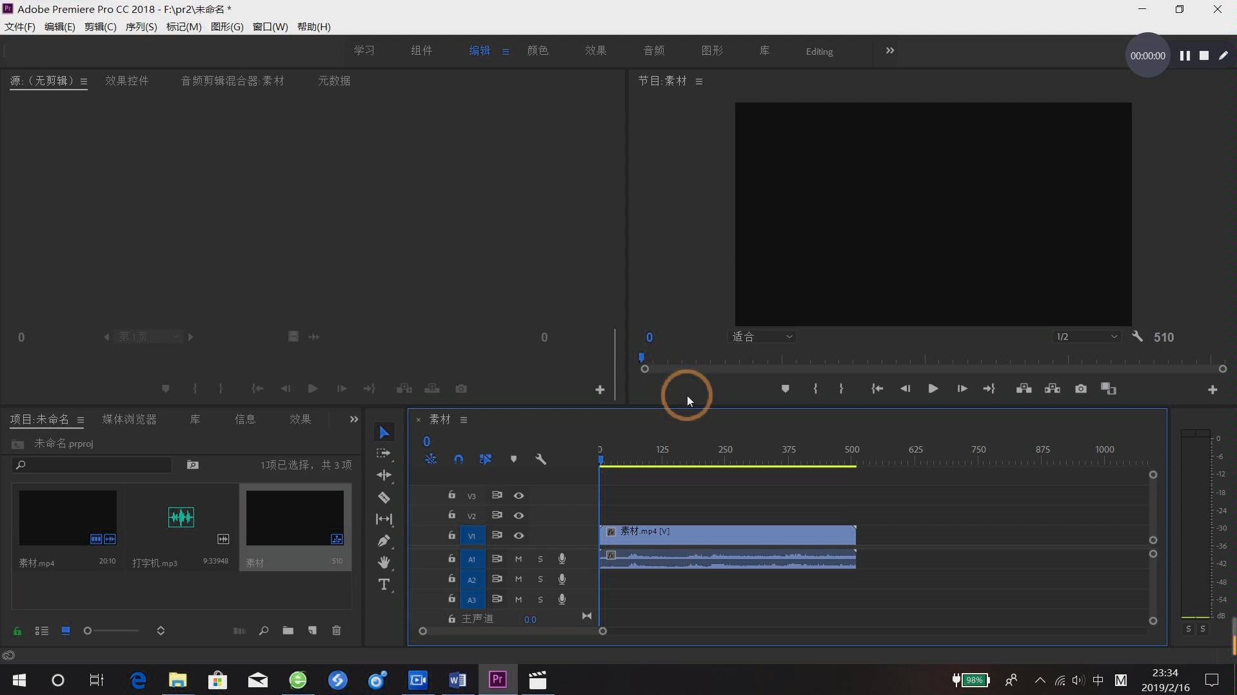Image resolution: width=1237 pixels, height=695 pixels.
Task: Select the Selection tool arrow
Action: click(x=384, y=433)
